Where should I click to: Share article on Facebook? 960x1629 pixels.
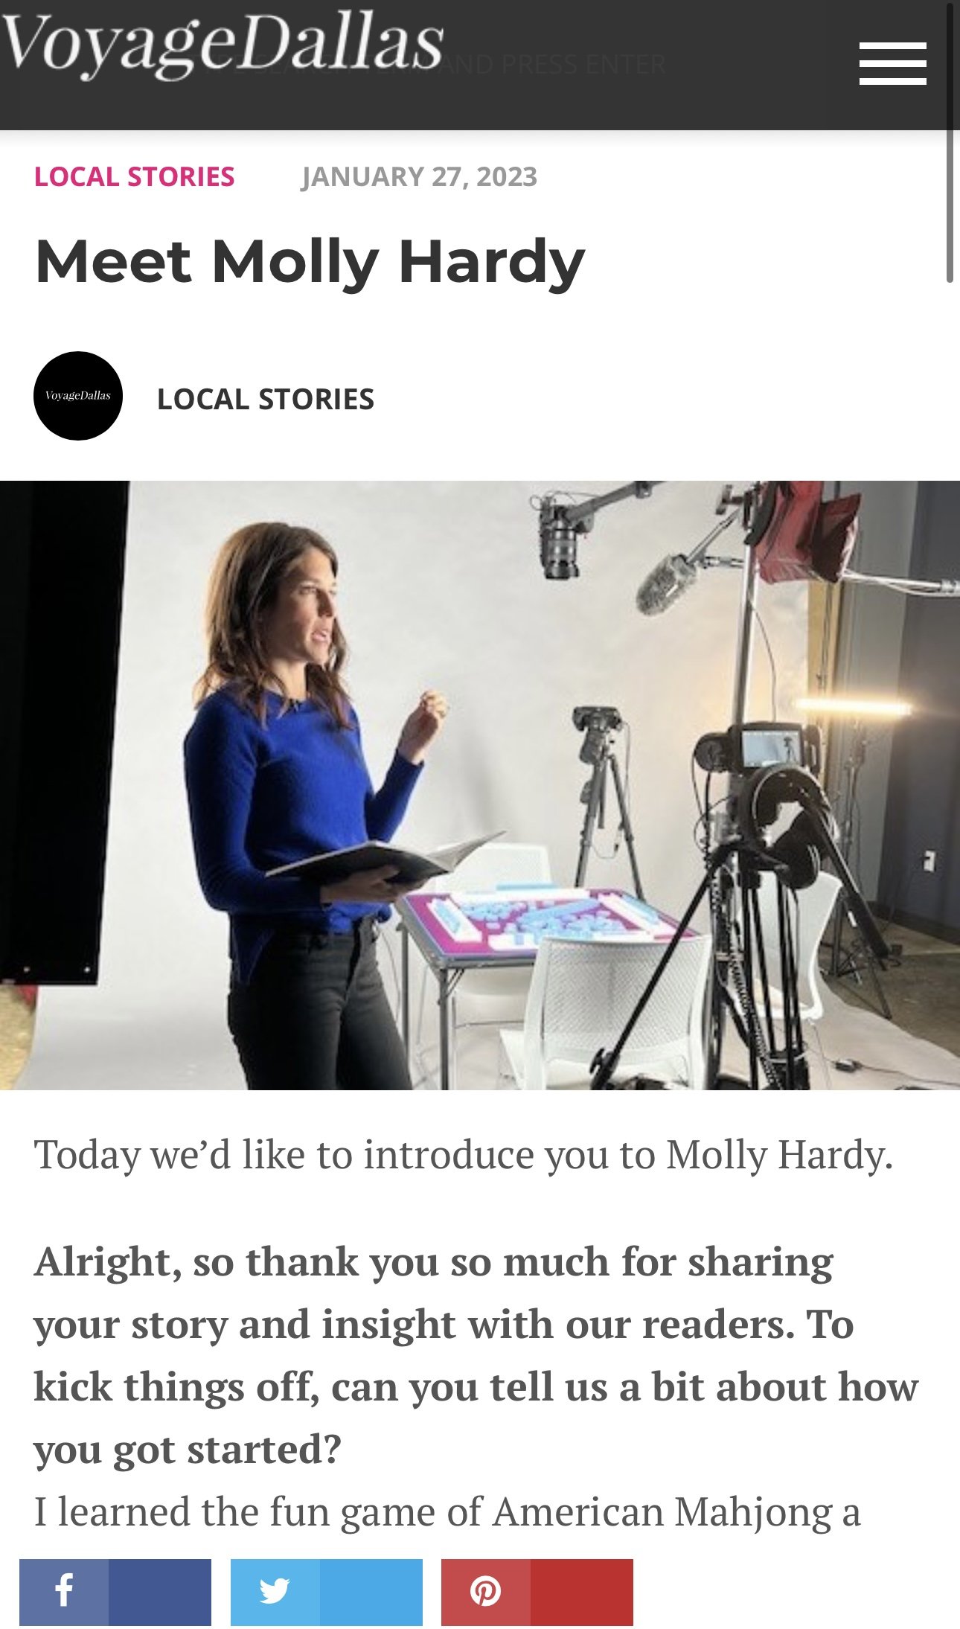(x=64, y=1592)
